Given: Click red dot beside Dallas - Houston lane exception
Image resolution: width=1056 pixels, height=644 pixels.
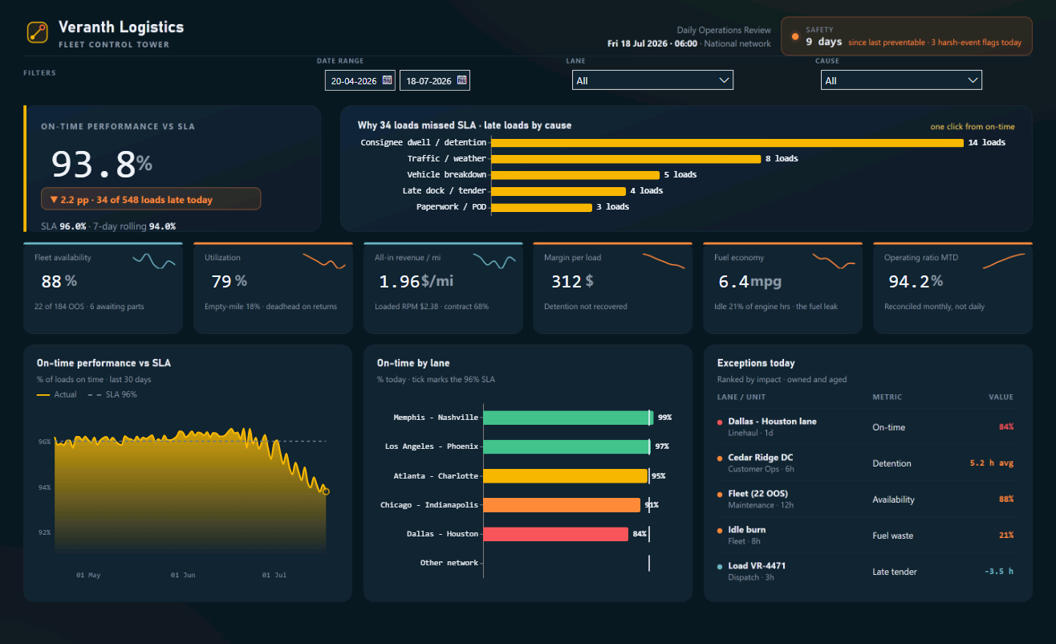Looking at the screenshot, I should (x=721, y=422).
